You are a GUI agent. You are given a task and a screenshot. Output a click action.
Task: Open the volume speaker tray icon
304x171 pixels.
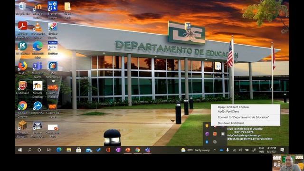(x=240, y=150)
